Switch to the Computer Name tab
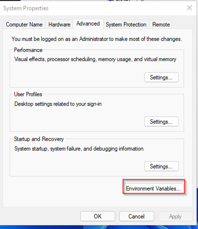The height and width of the screenshot is (229, 198). click(24, 24)
